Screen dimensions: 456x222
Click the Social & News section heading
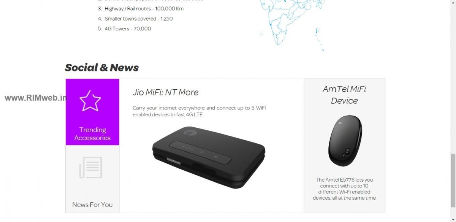click(101, 68)
